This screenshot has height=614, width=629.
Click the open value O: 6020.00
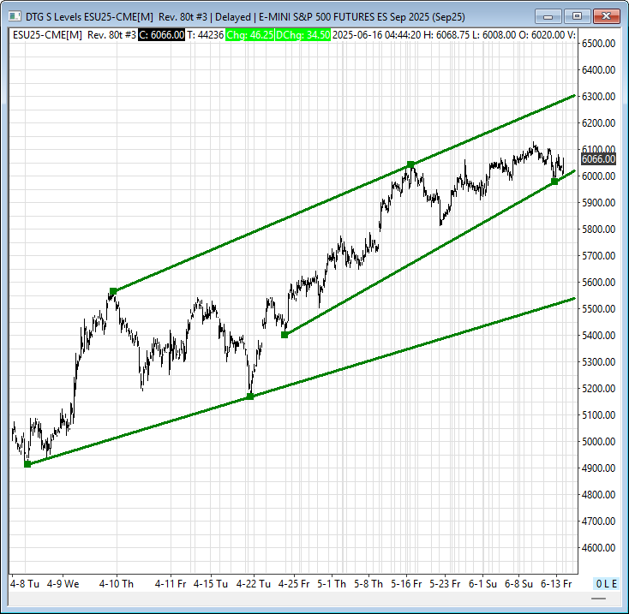click(542, 35)
